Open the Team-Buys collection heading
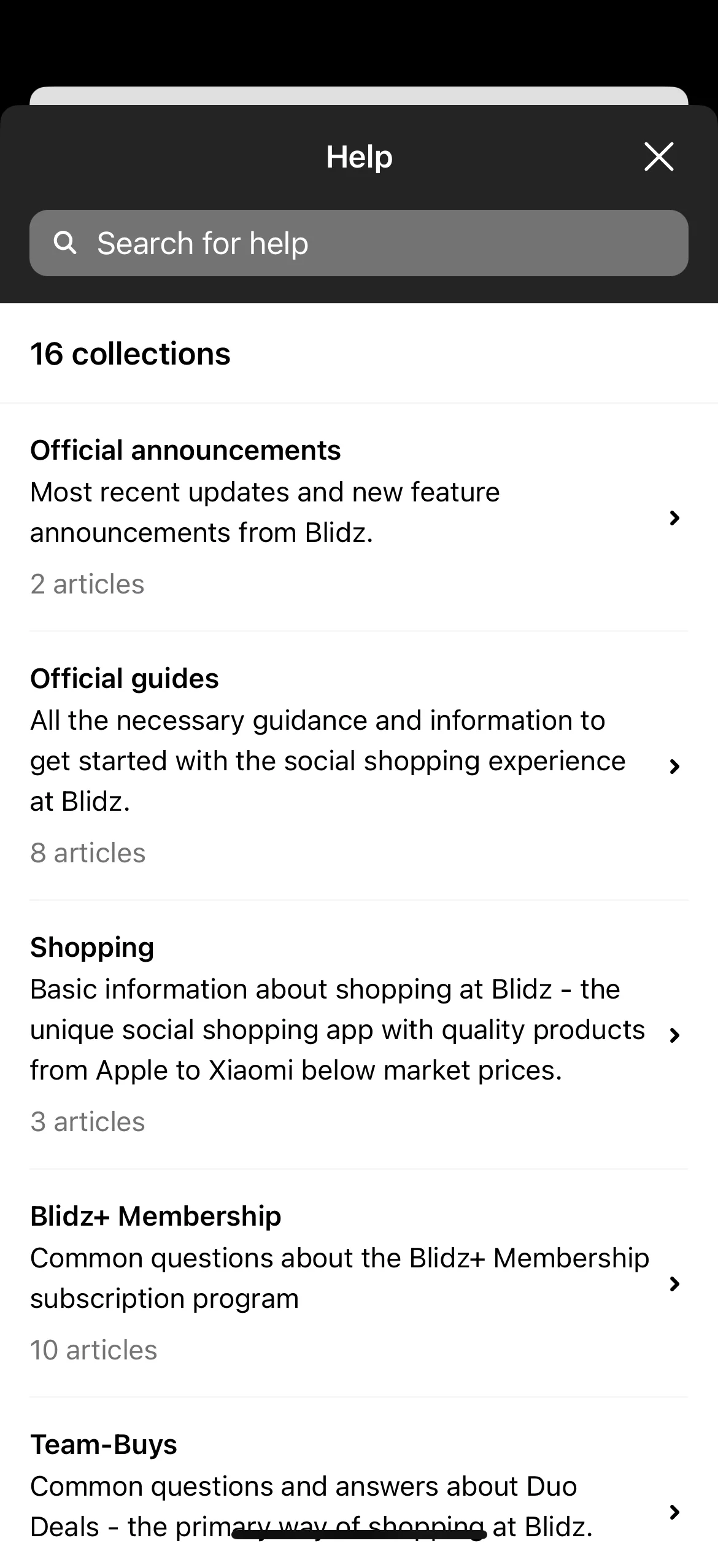 click(104, 1445)
